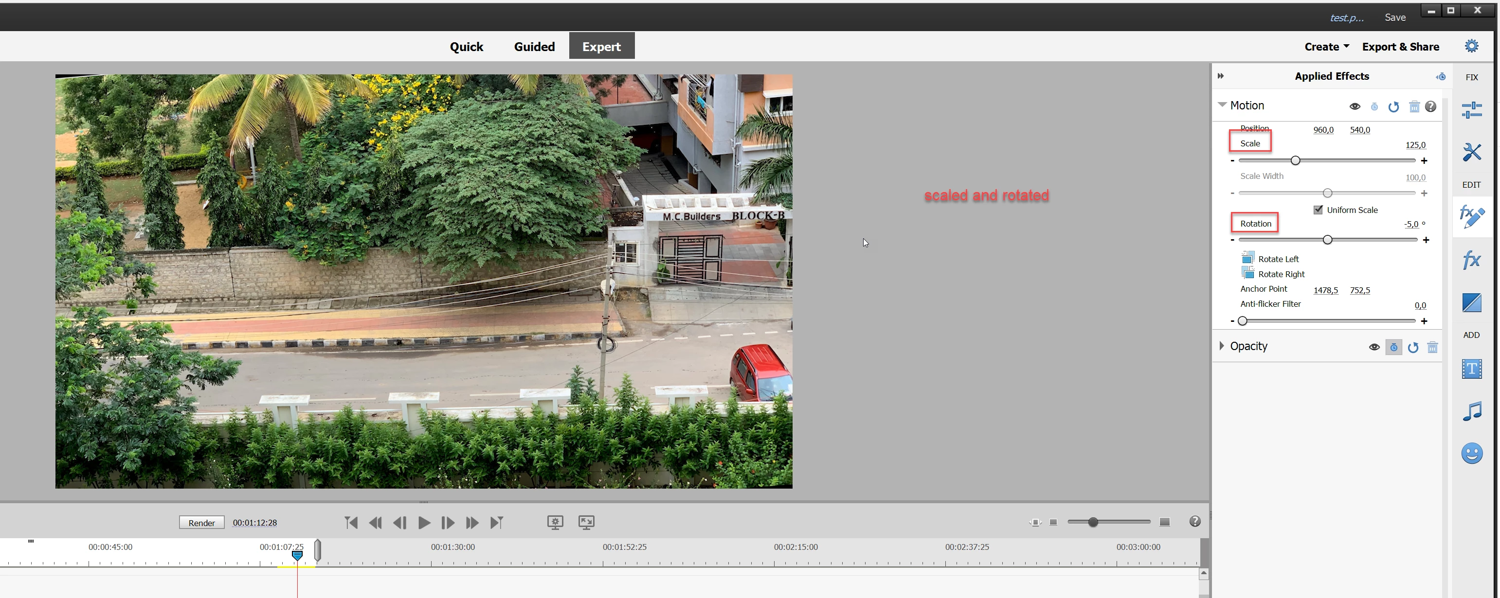Collapse the Motion effect section

tap(1222, 105)
